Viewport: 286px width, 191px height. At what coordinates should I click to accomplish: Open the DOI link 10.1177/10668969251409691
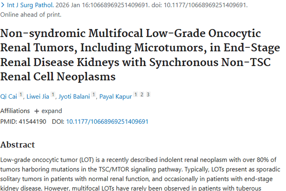pos(107,122)
